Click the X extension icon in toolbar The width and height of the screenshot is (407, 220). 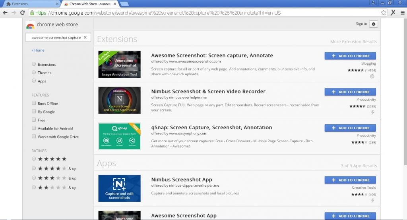393,13
